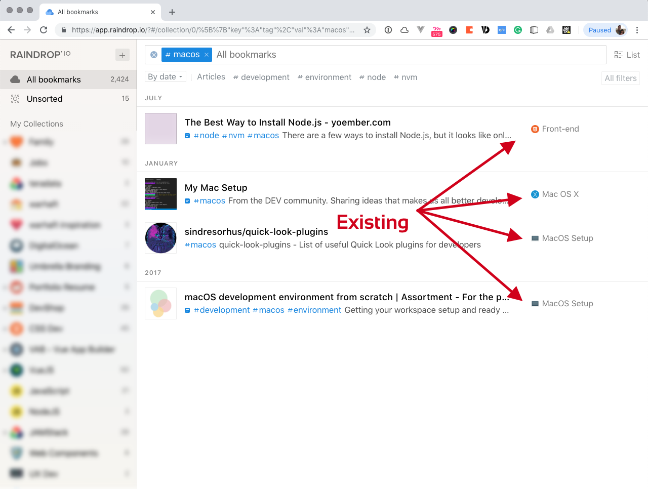Click the browser forward arrow

coord(27,30)
